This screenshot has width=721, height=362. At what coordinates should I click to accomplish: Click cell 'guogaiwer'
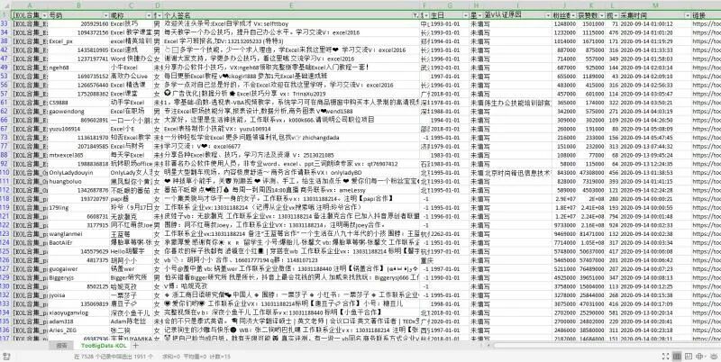coord(78,269)
